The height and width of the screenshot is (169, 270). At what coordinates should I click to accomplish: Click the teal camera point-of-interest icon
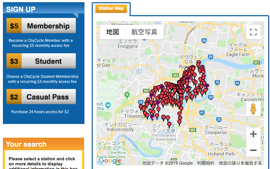point(108,105)
